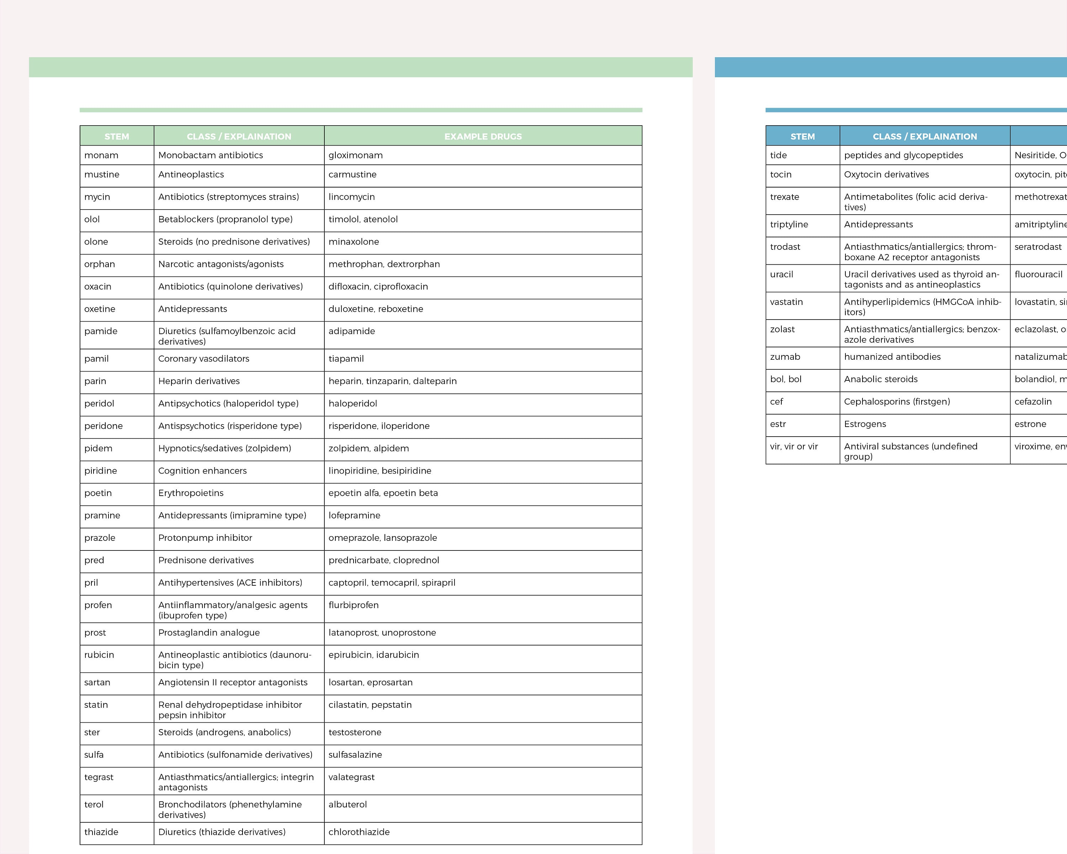Click 'Prostaglandin analogue' cell

click(239, 634)
